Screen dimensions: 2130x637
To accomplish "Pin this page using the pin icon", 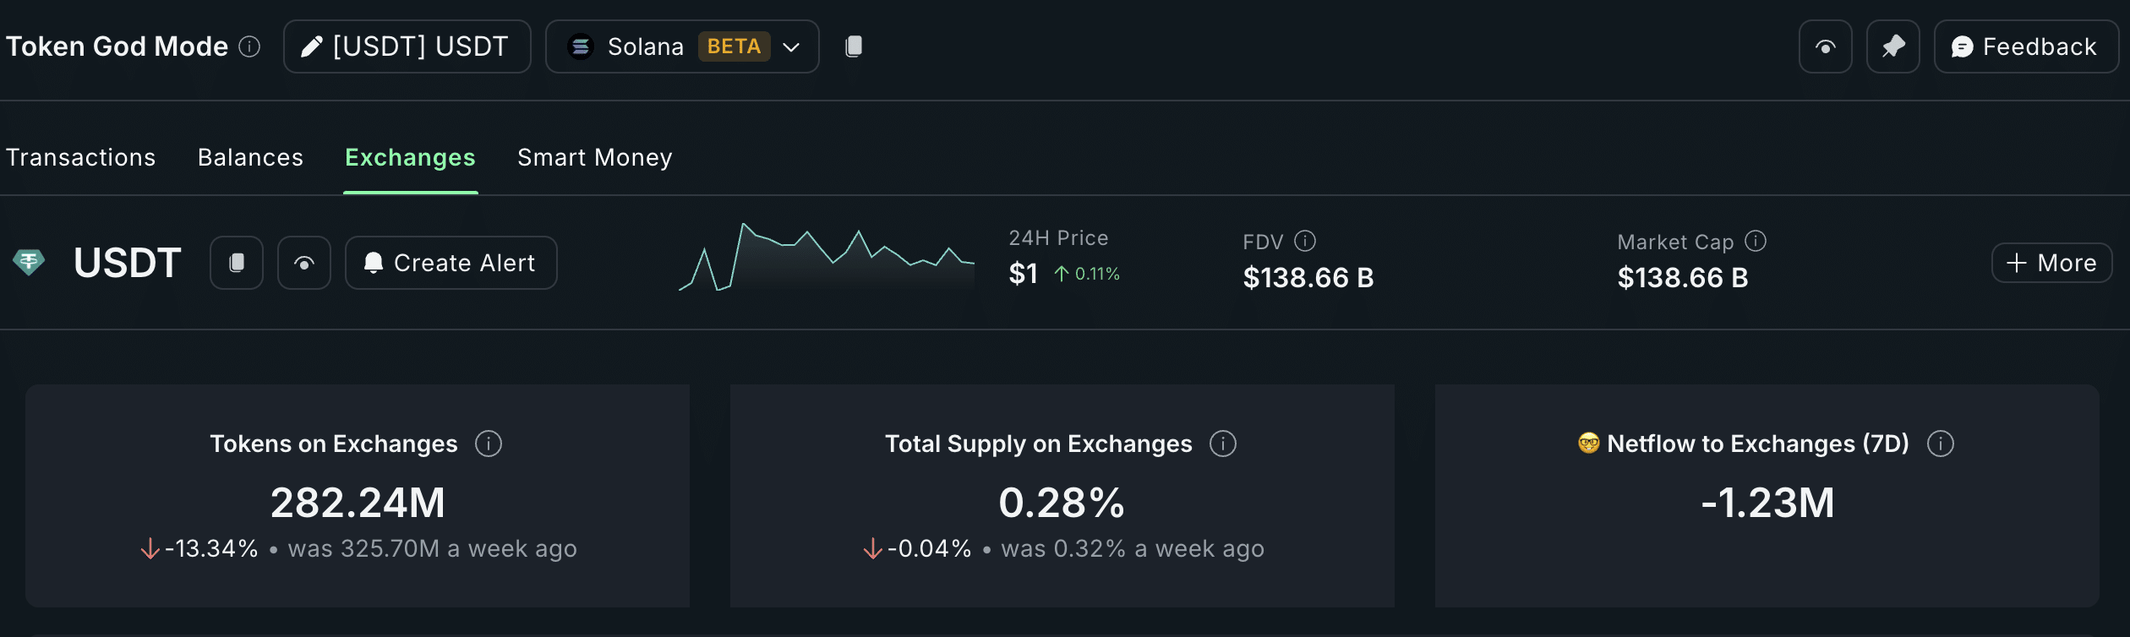I will pyautogui.click(x=1892, y=46).
